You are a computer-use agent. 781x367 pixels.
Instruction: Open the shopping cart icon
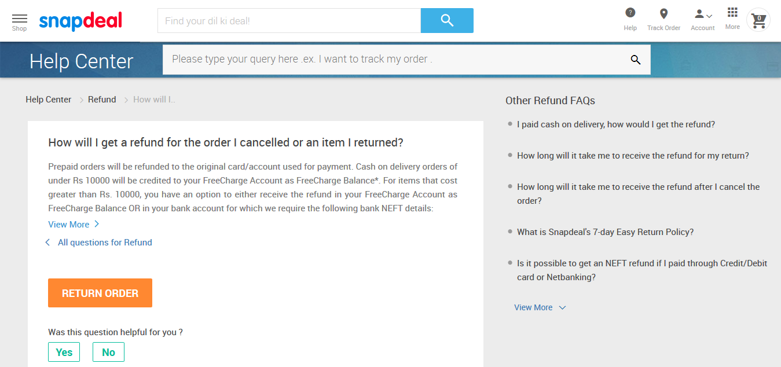[x=758, y=20]
